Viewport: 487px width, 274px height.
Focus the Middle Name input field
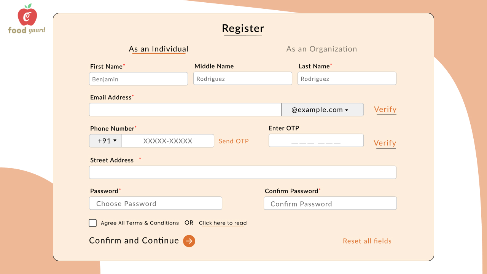(243, 78)
